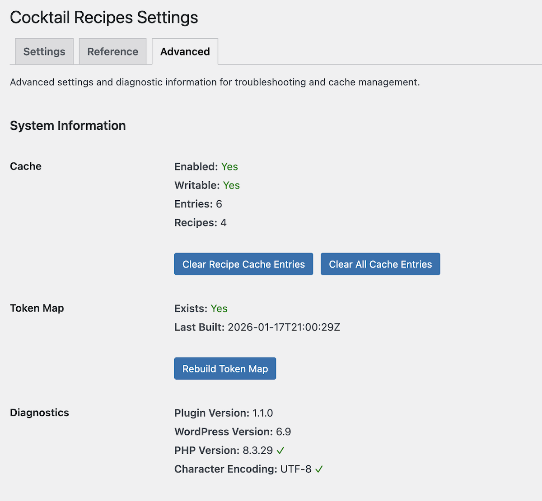The image size is (542, 501).
Task: Click Clear All Cache Entries button
Action: pos(380,264)
